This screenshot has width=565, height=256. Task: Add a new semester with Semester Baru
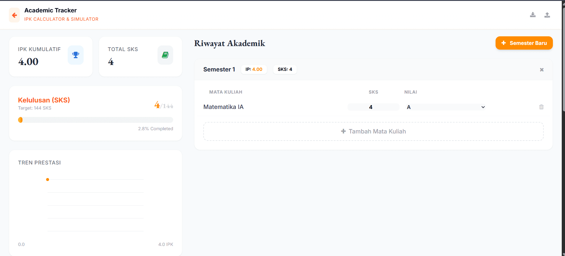524,43
